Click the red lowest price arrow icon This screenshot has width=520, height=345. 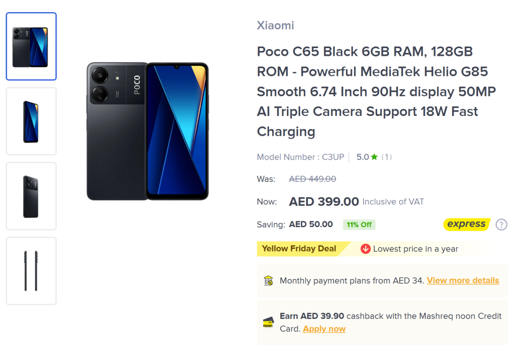tap(365, 249)
